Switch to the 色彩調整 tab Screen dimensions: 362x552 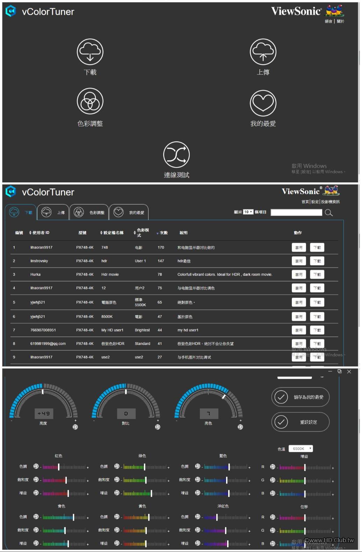click(x=89, y=212)
